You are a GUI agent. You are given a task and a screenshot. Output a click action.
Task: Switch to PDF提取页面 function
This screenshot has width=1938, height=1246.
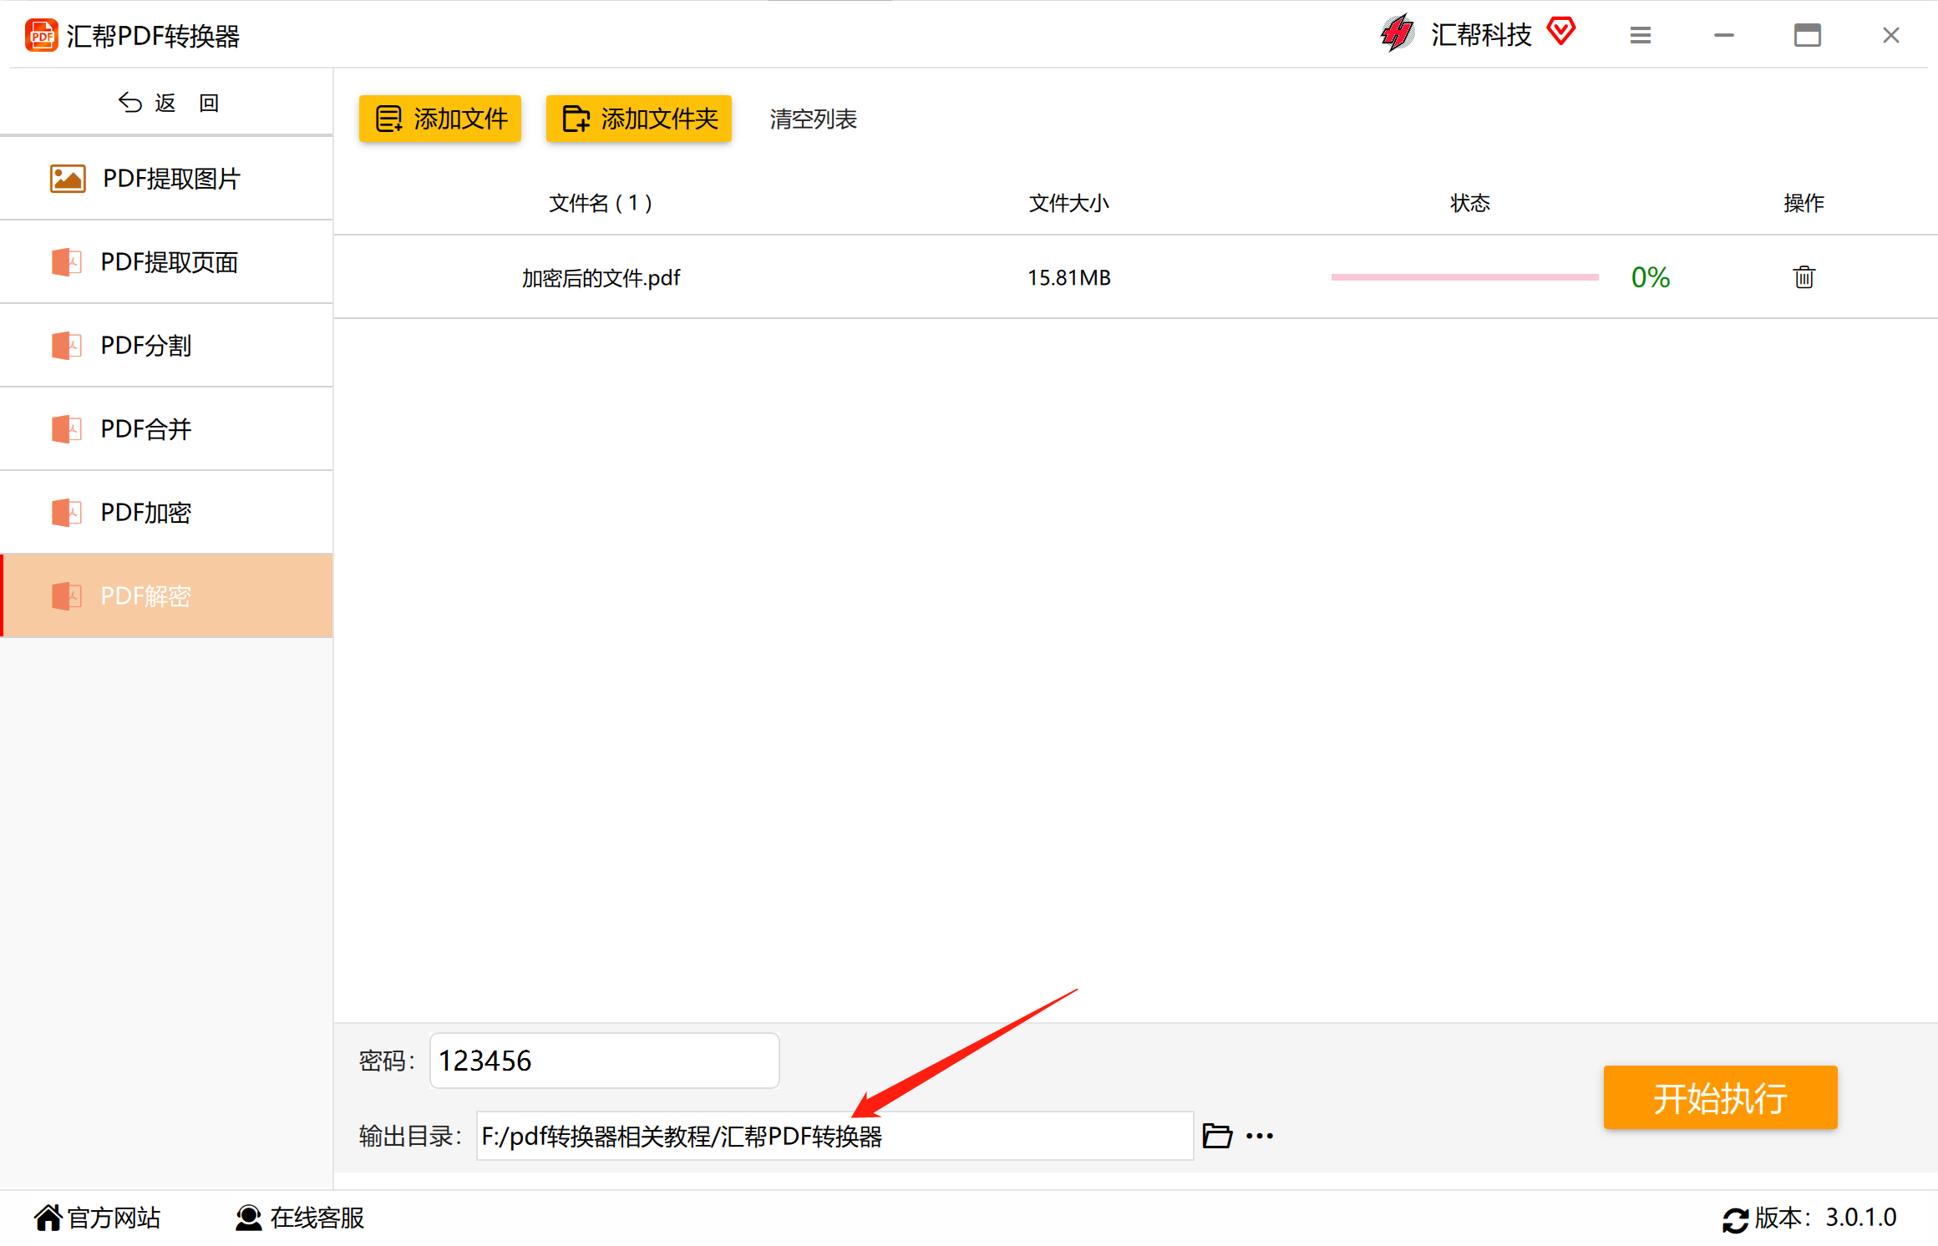pyautogui.click(x=167, y=262)
